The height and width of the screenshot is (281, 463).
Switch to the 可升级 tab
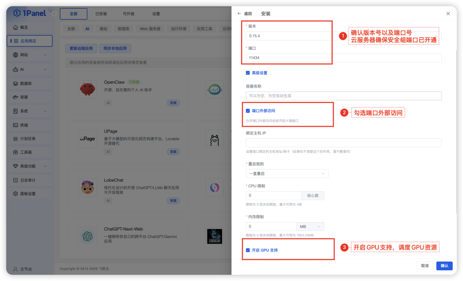click(129, 14)
